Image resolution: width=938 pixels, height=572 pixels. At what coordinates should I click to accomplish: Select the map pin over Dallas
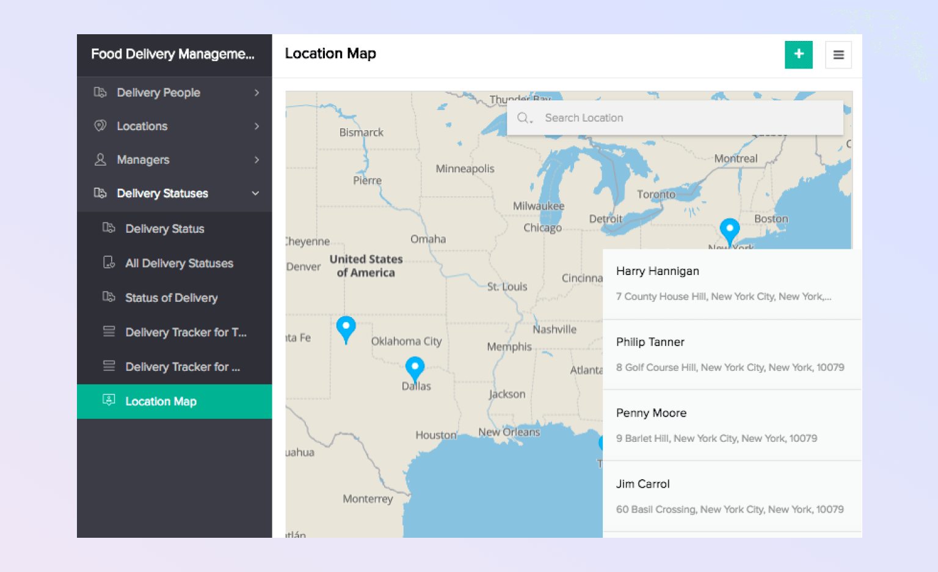point(415,367)
